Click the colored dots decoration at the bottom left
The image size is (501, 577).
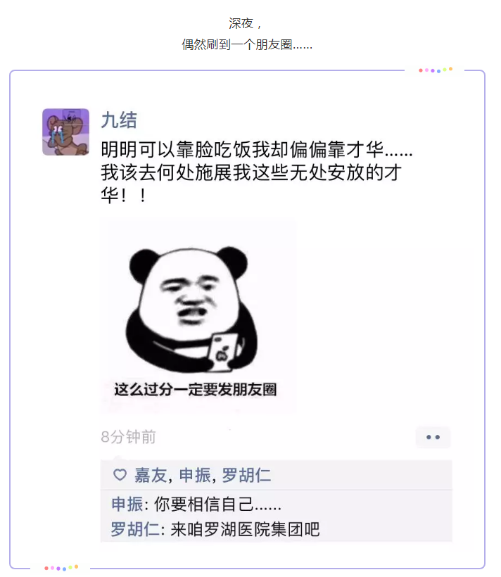(61, 568)
